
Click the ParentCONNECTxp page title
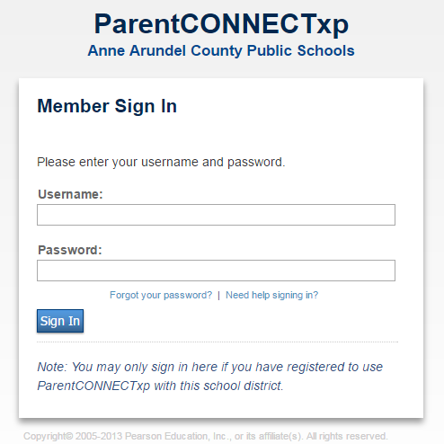click(x=221, y=24)
